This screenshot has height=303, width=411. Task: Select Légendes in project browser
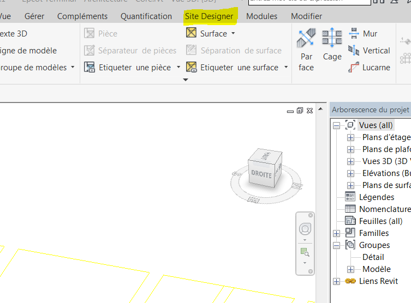[x=376, y=197]
